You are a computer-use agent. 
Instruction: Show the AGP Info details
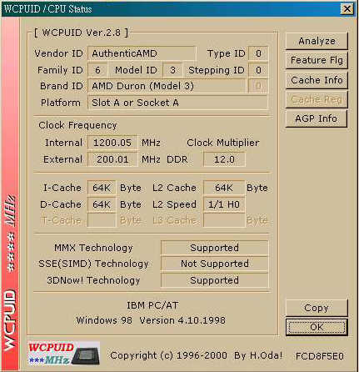coord(317,118)
